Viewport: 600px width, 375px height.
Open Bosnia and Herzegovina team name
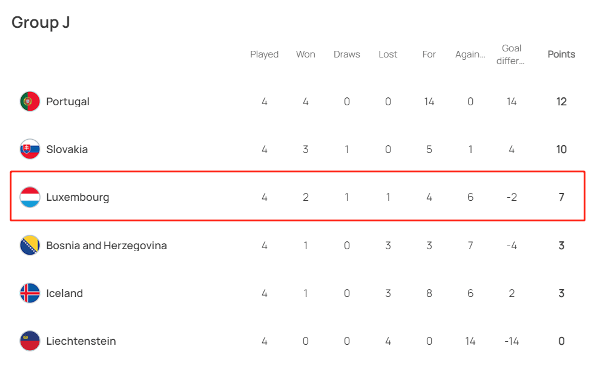click(107, 246)
